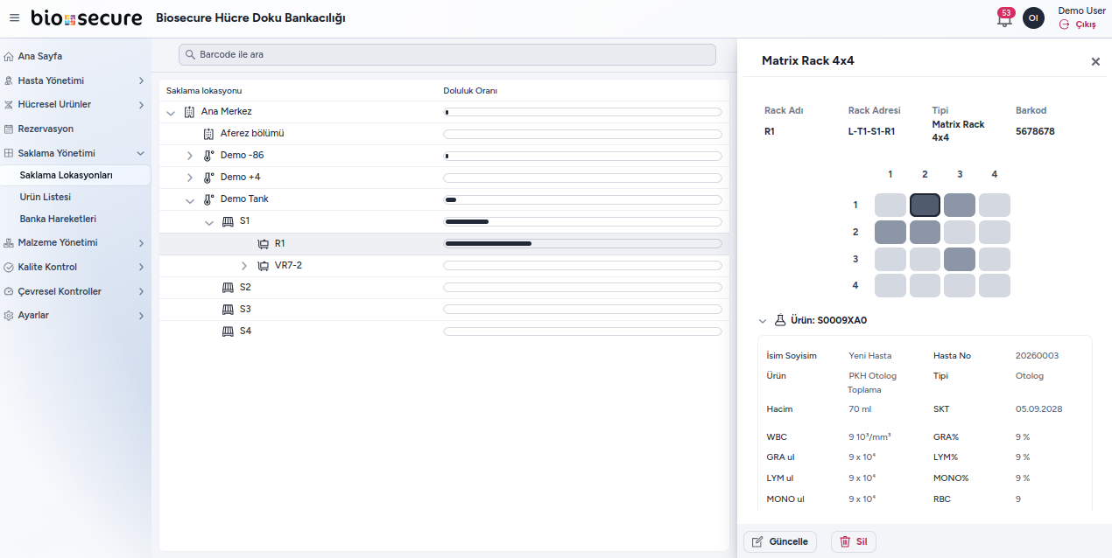Select rack cell row 3 column 3

pos(960,260)
